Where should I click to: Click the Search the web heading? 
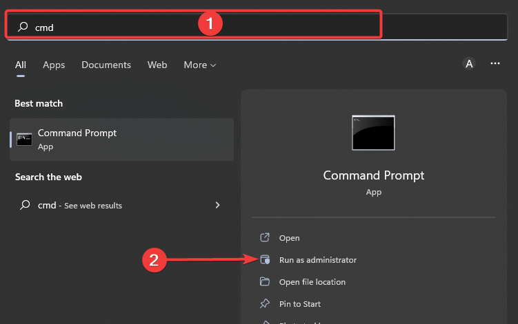tap(48, 177)
